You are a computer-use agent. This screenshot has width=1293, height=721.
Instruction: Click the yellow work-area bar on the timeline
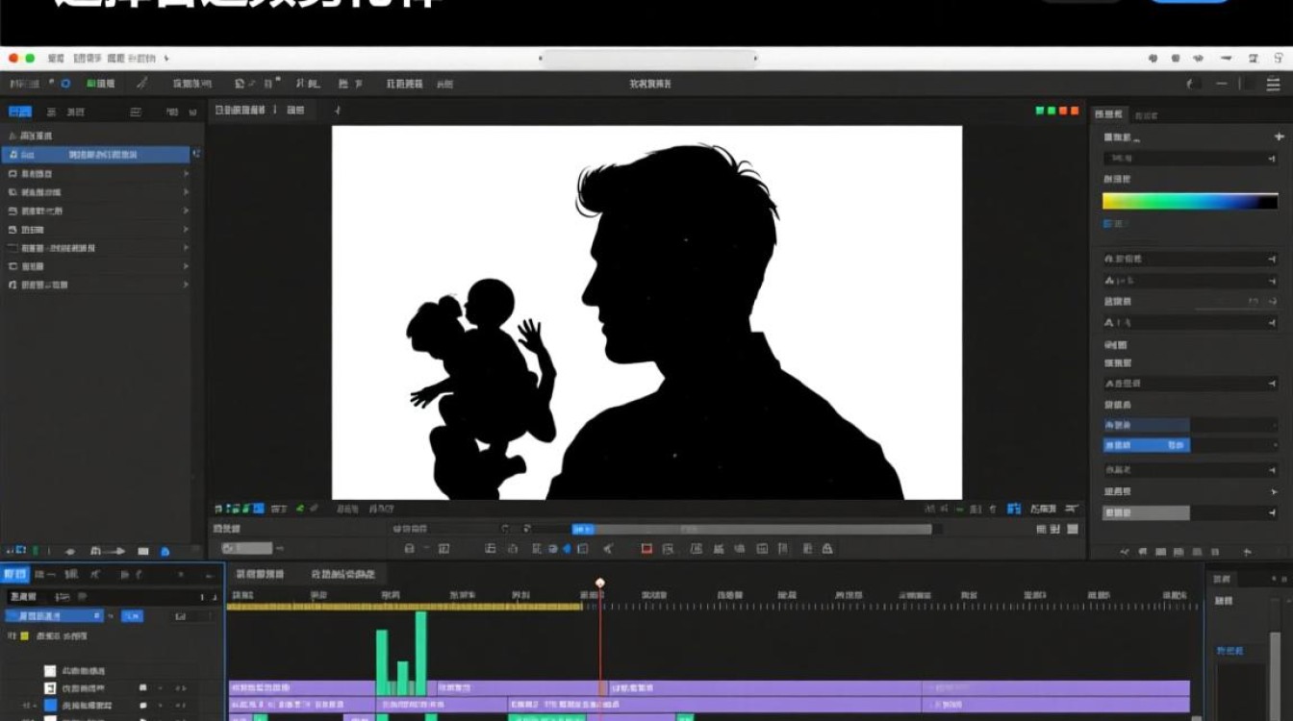click(x=404, y=607)
